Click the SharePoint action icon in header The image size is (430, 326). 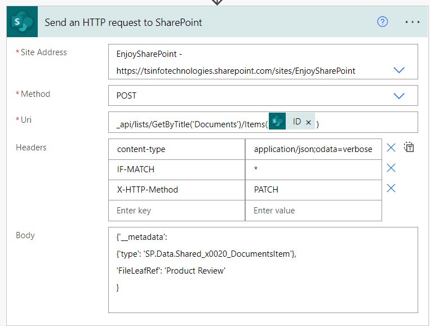tap(22, 21)
